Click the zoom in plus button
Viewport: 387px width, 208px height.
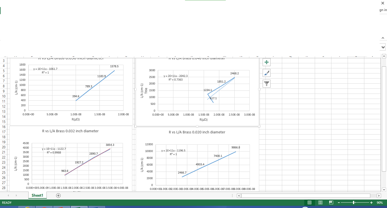click(x=371, y=203)
